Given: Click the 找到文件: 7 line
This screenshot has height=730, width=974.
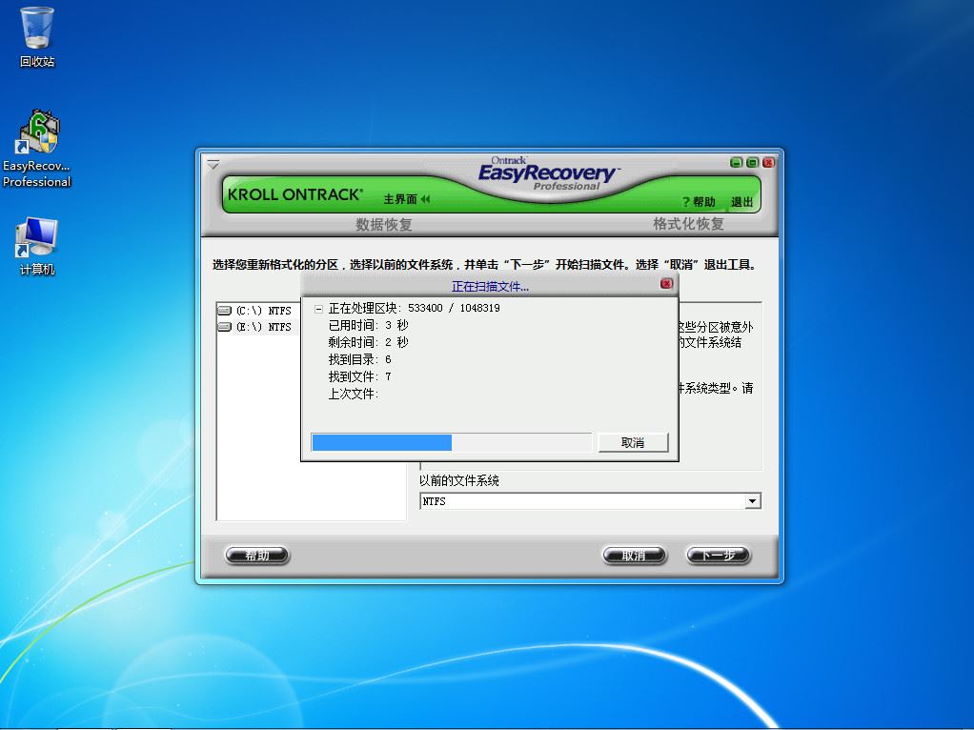Looking at the screenshot, I should [x=359, y=376].
